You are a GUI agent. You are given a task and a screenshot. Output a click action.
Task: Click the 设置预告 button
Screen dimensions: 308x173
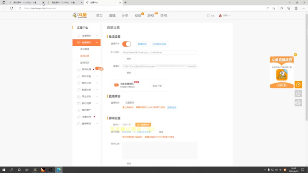[x=130, y=103]
